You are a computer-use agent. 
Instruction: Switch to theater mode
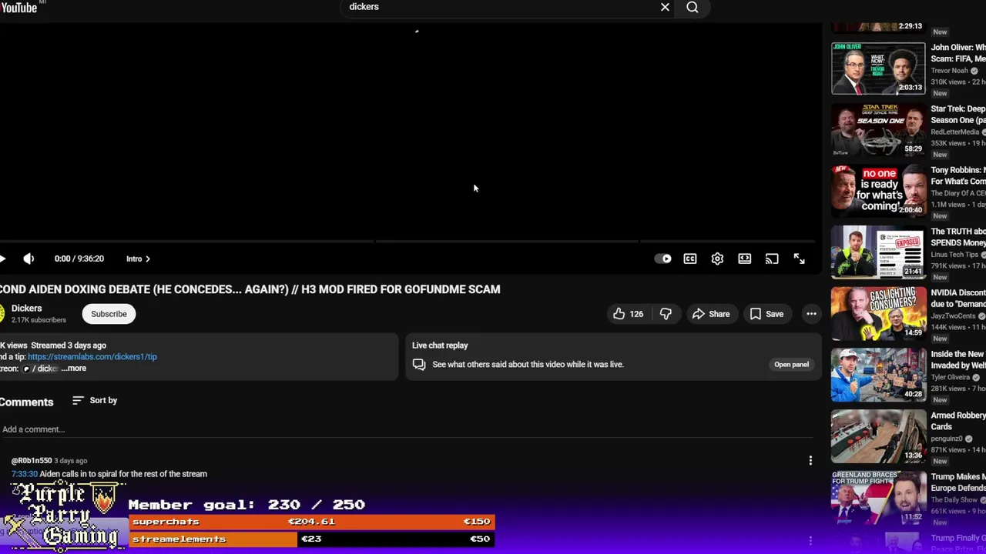click(x=745, y=259)
